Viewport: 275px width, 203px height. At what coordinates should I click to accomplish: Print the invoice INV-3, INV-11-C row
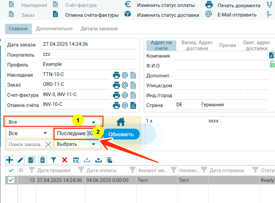pos(116,95)
